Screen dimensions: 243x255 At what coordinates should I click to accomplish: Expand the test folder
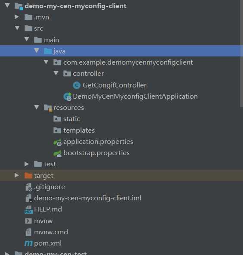[27, 164]
